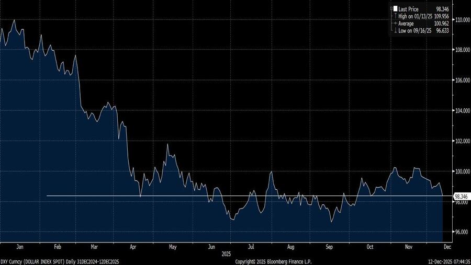Click the High marker icon in legend

point(395,16)
